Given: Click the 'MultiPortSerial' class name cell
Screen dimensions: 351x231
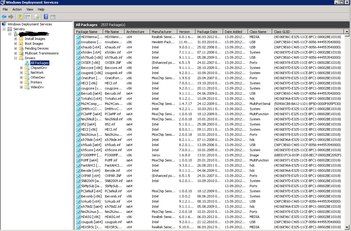Looking at the screenshot, I should (x=260, y=104).
